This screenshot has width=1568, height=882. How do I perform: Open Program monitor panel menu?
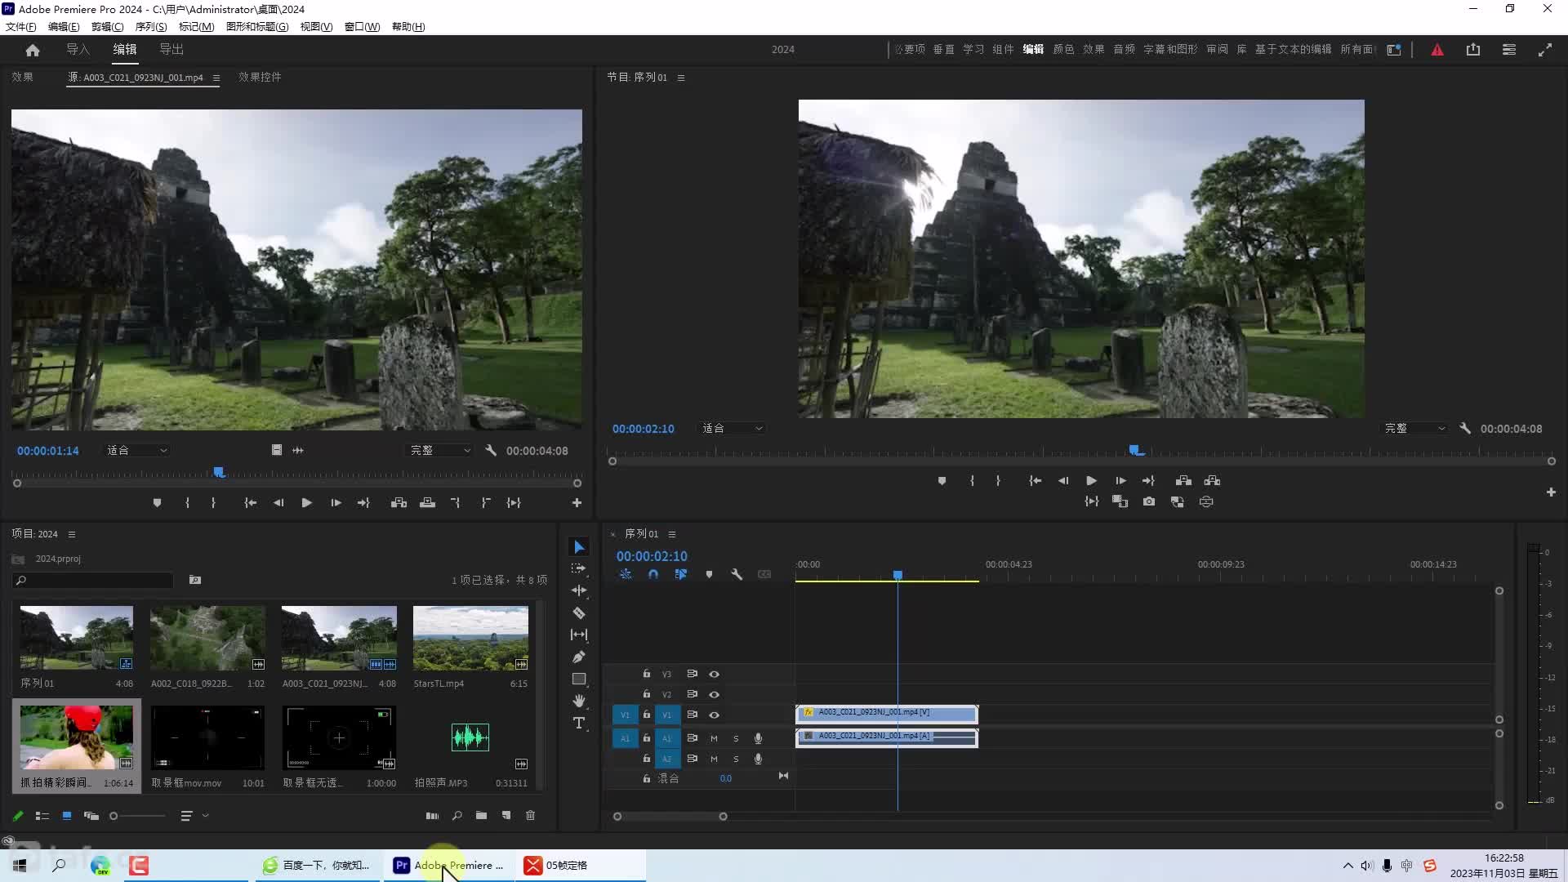coord(681,78)
